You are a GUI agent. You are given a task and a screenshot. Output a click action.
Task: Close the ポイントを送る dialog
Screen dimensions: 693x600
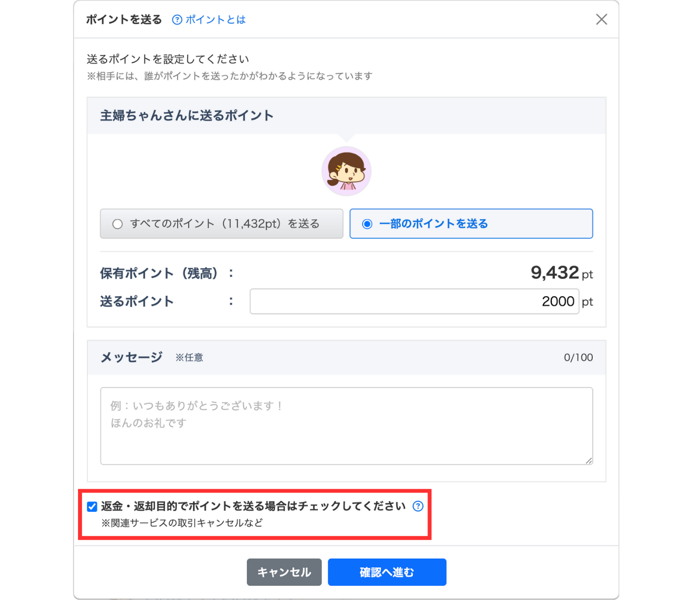coord(601,20)
